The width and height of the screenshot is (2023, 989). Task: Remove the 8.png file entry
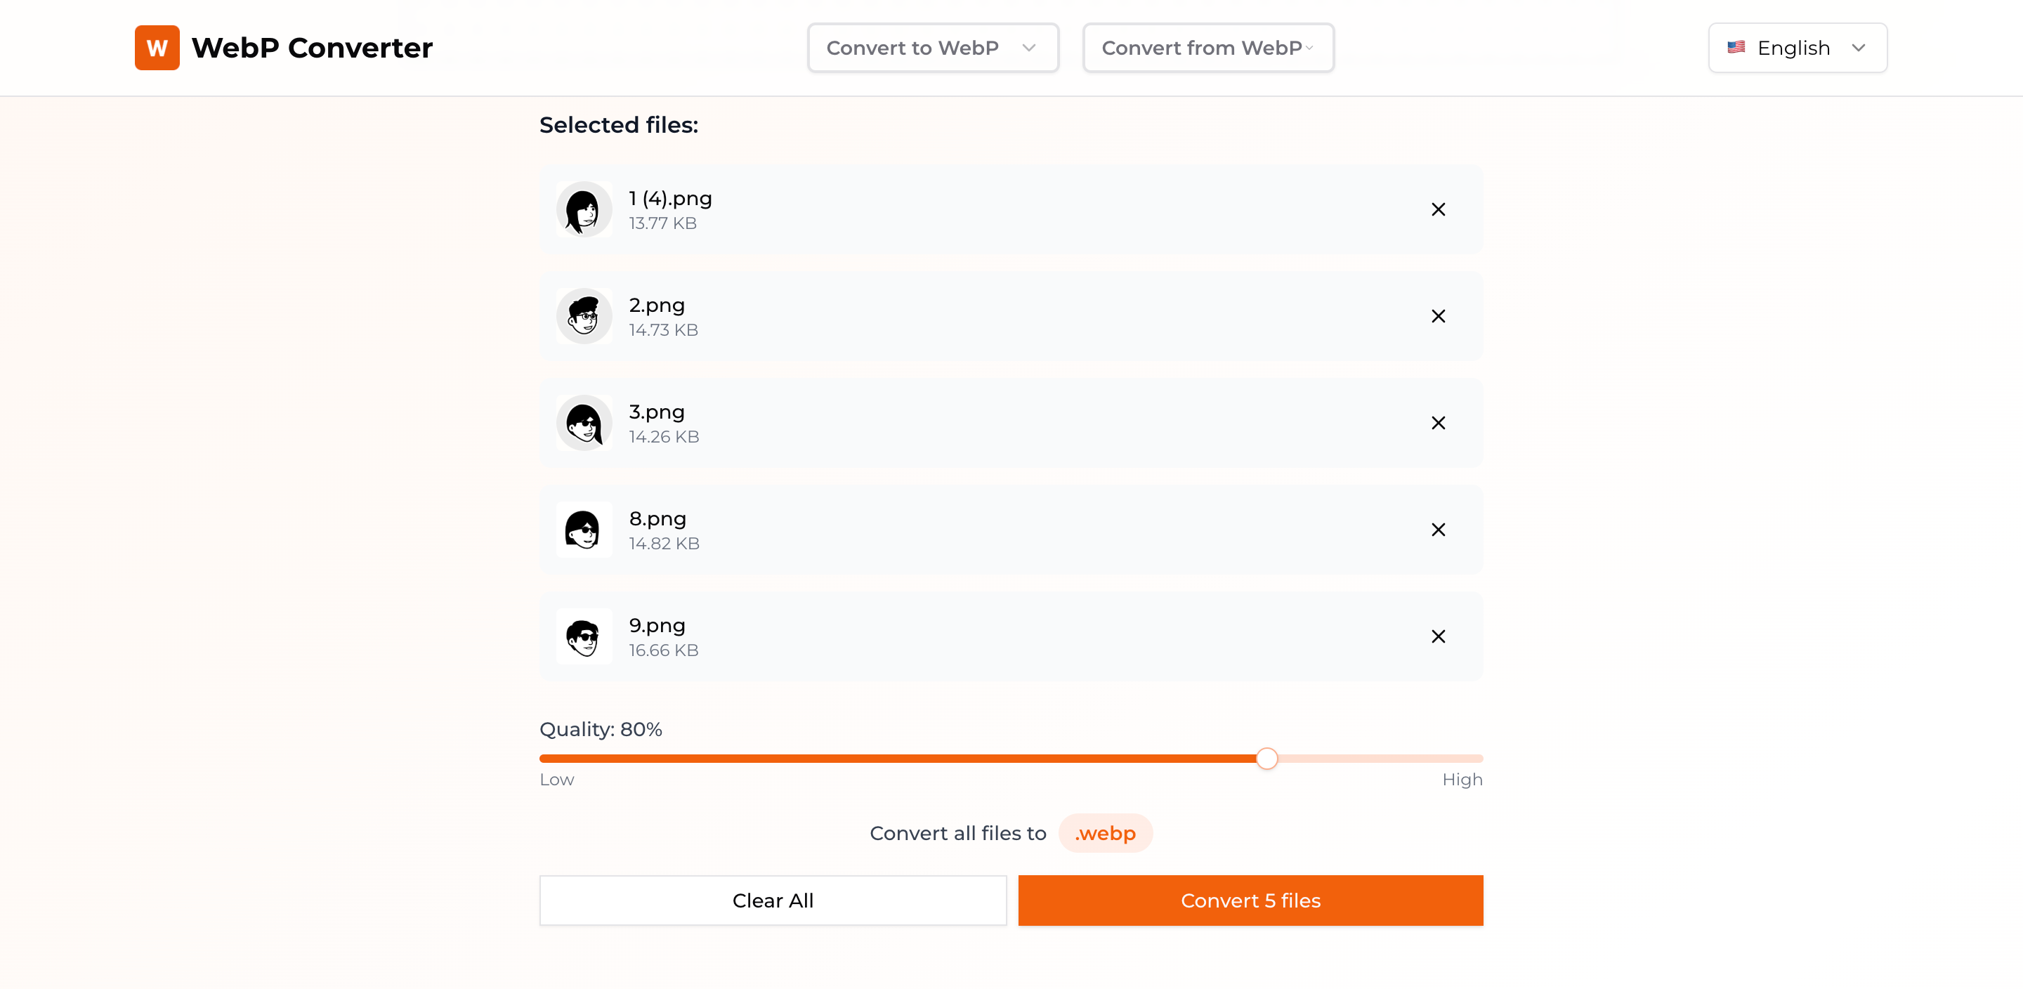tap(1438, 530)
